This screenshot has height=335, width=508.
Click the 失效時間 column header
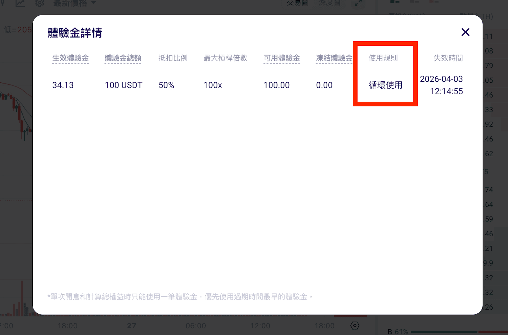[448, 58]
